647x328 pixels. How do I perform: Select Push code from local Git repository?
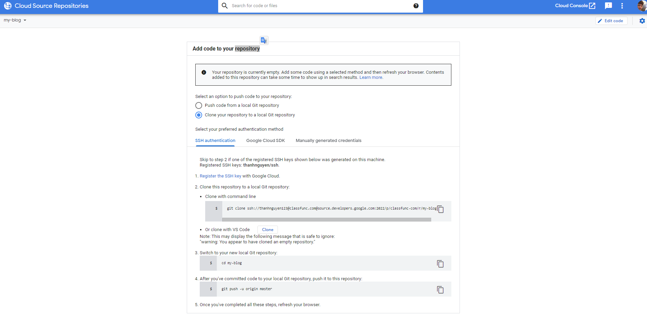tap(199, 105)
